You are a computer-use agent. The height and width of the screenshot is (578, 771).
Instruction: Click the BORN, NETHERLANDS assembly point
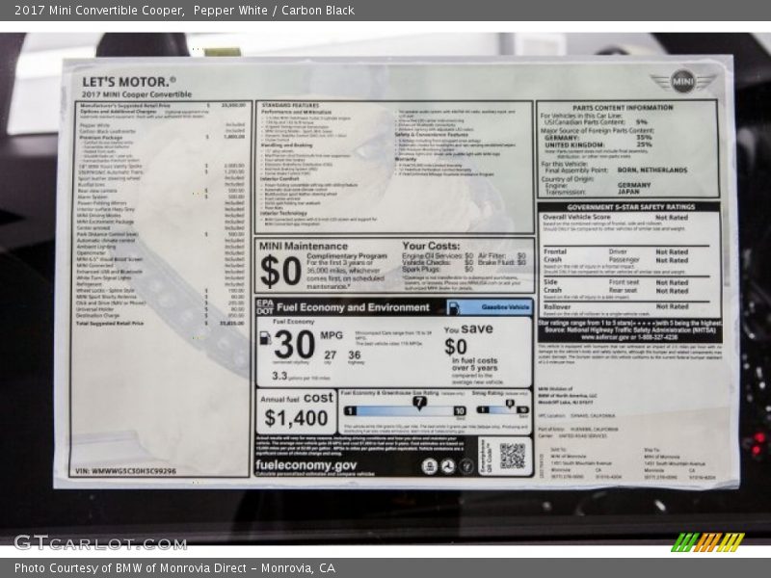[652, 171]
